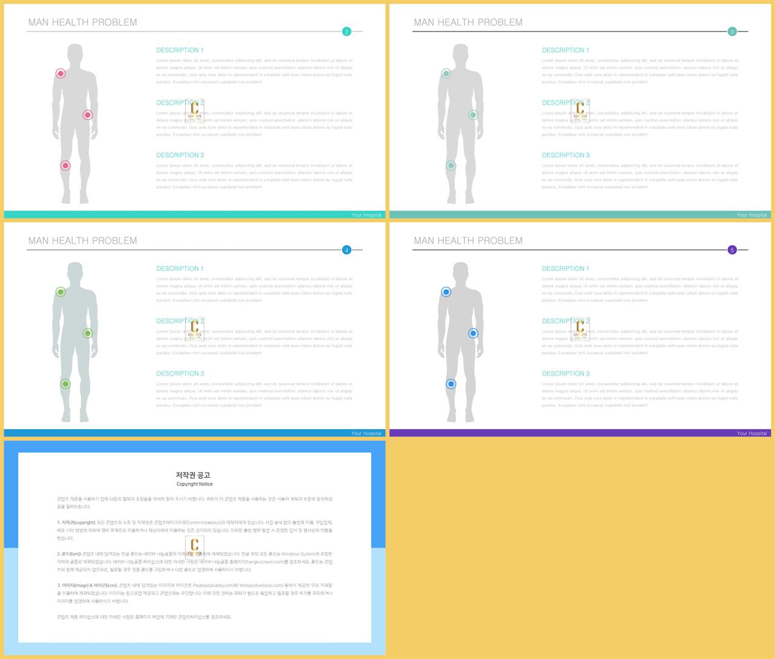Click the green knee marker on slide 4
This screenshot has width=775, height=659.
point(65,384)
